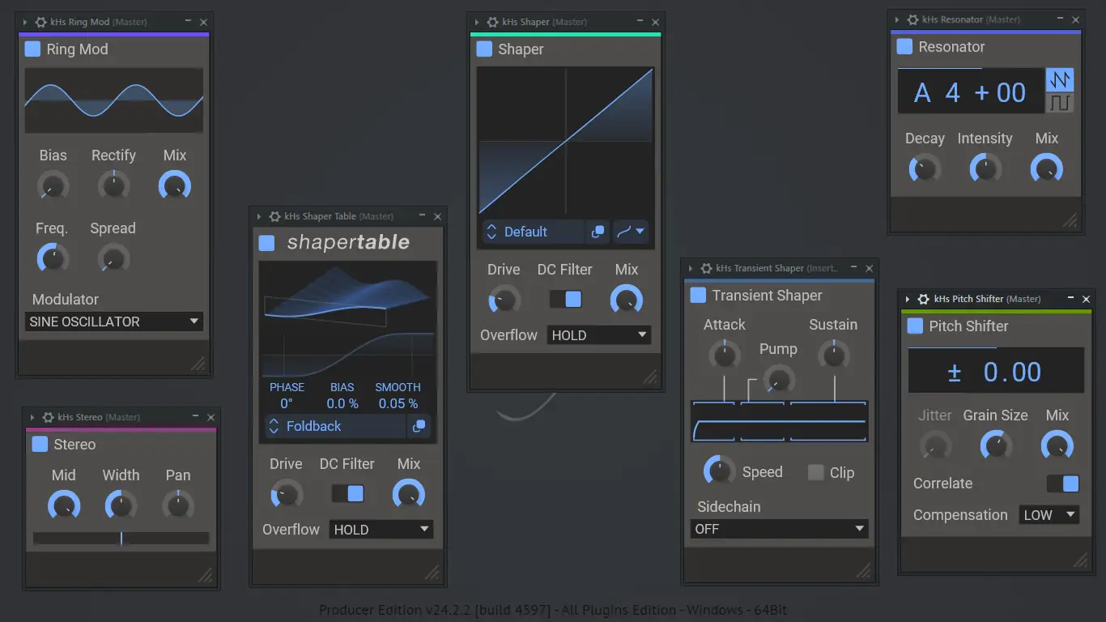
Task: Click the Resonator Decay knob
Action: (x=924, y=169)
